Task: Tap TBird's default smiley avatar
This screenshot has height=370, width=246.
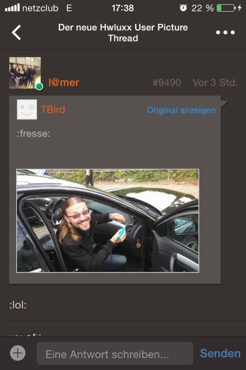Action: pyautogui.click(x=27, y=110)
